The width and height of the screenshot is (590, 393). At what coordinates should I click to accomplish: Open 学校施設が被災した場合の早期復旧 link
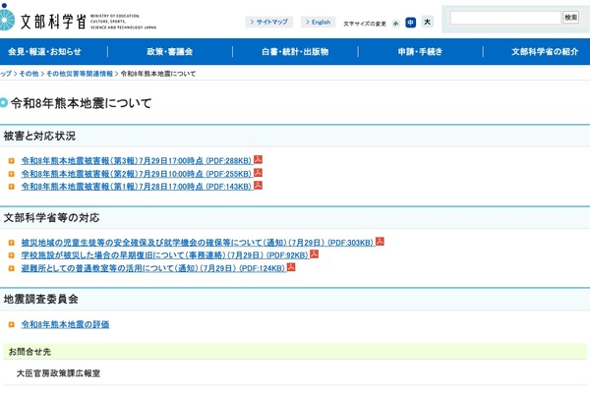(x=165, y=255)
